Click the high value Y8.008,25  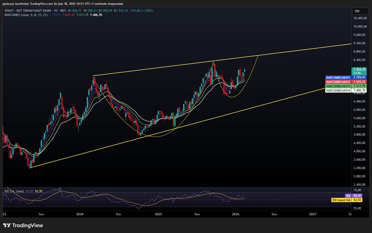pos(90,11)
